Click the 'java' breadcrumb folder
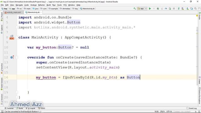This screenshot has height=113, width=201. click(x=35, y=8)
